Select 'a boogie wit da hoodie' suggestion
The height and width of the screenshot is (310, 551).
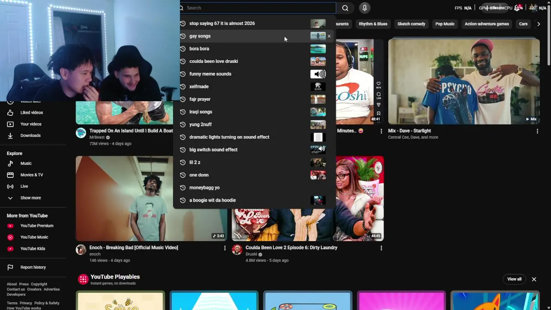[x=254, y=200]
